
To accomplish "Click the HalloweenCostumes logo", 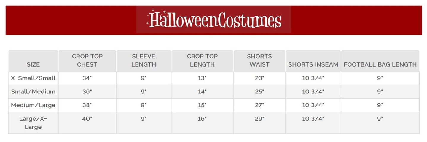I will 214,20.
